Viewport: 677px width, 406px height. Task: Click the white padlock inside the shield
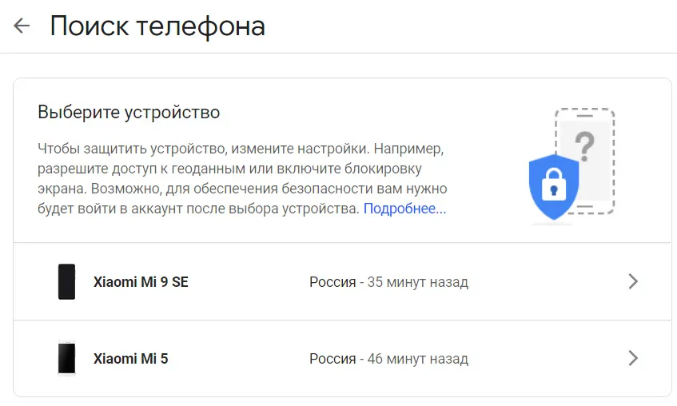[x=553, y=188]
